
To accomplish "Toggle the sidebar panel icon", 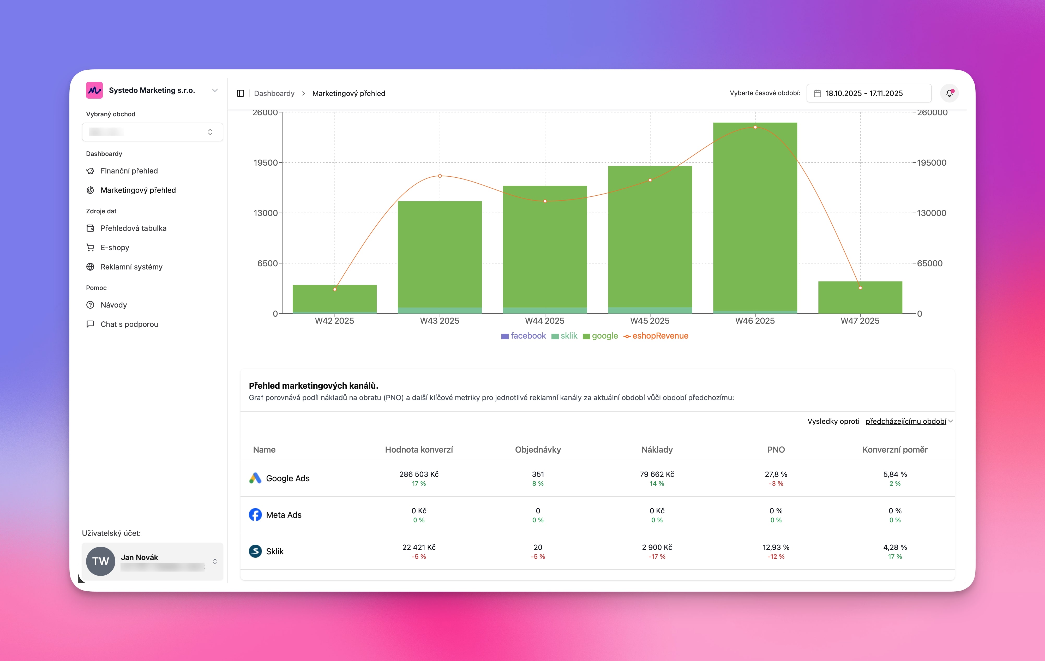I will (x=241, y=93).
